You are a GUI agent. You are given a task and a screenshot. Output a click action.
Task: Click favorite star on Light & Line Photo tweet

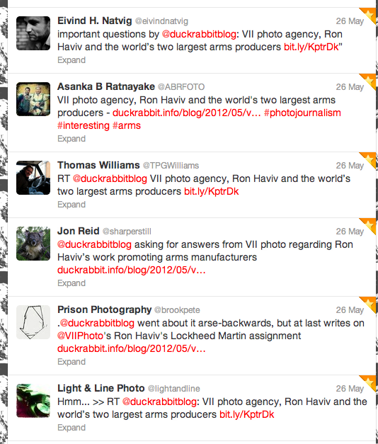coord(369,382)
